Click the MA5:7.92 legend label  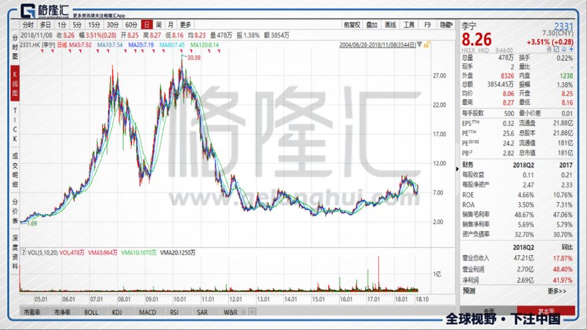[x=81, y=45]
